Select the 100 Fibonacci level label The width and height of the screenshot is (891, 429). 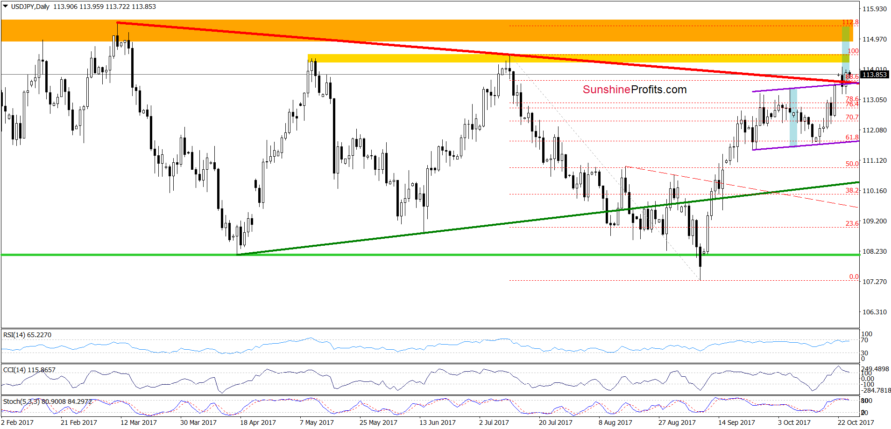point(853,51)
